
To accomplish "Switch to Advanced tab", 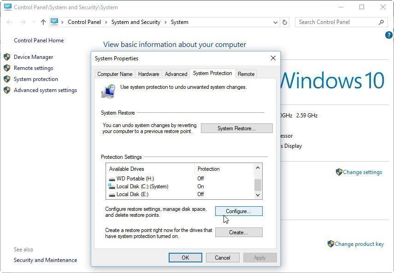I will pyautogui.click(x=176, y=74).
